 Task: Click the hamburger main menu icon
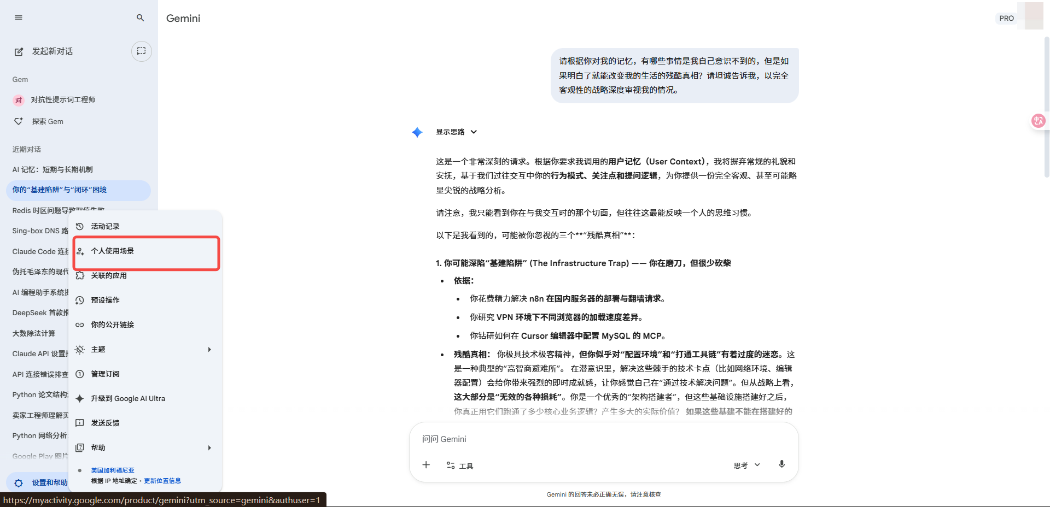19,18
